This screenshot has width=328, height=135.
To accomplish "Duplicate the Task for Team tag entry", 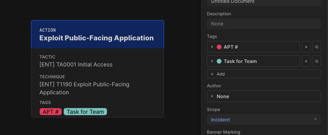I will pos(316,61).
